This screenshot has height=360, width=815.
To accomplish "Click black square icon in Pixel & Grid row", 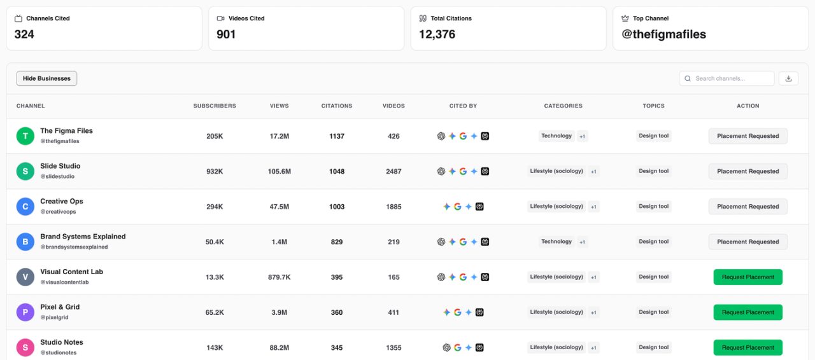I will click(479, 312).
